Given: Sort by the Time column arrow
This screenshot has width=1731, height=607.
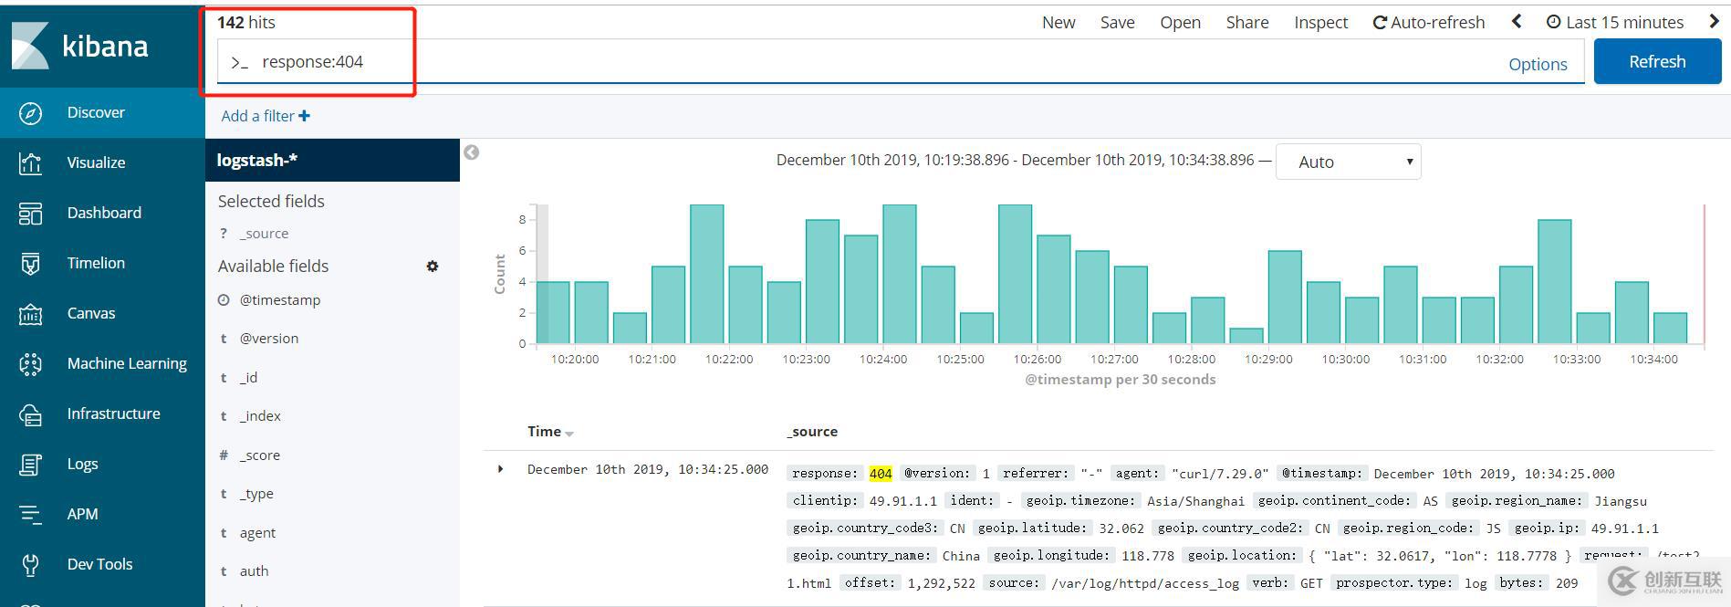Looking at the screenshot, I should [x=569, y=434].
